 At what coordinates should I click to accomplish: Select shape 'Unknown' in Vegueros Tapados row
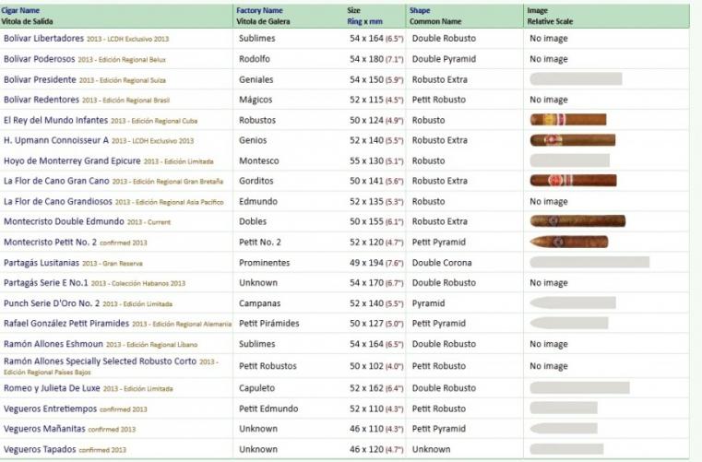click(431, 449)
